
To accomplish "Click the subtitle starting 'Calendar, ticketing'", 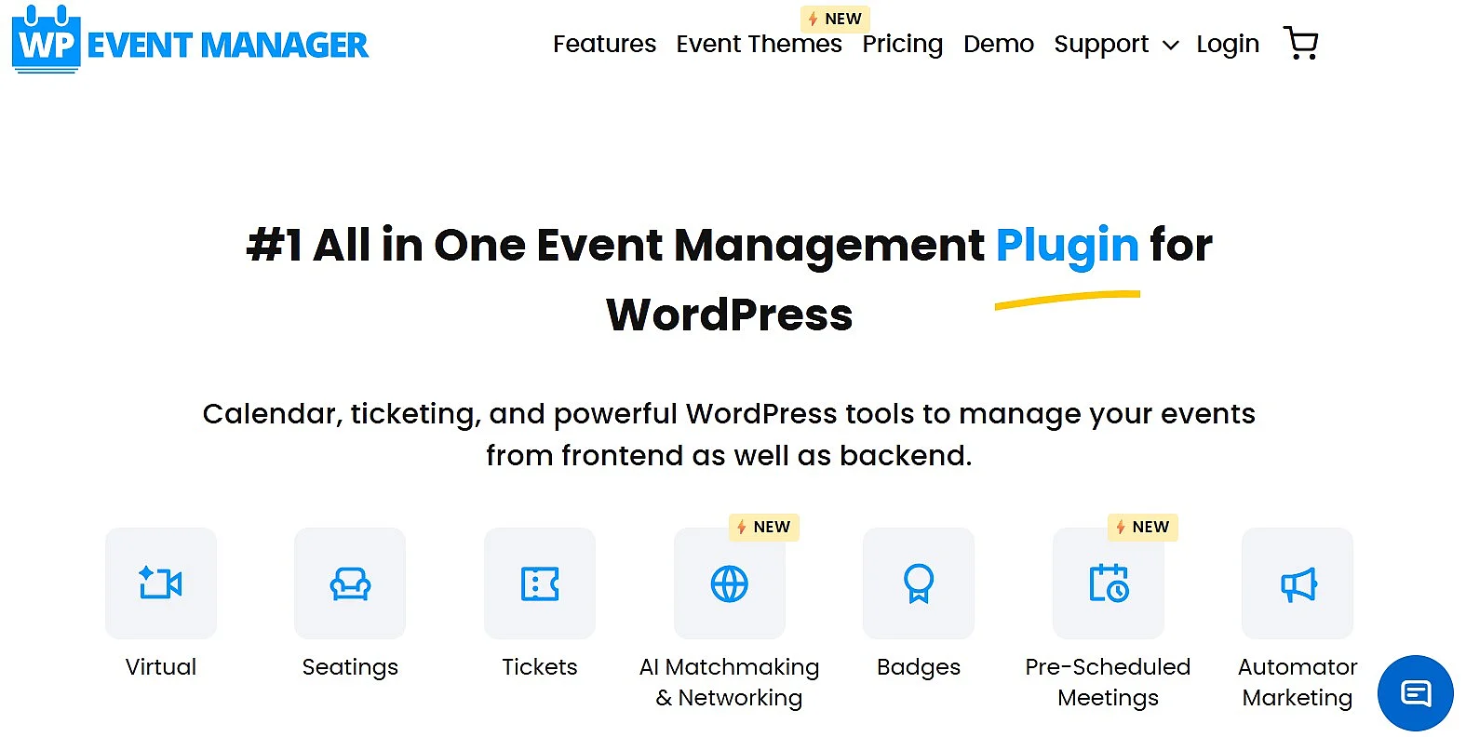I will 729,434.
